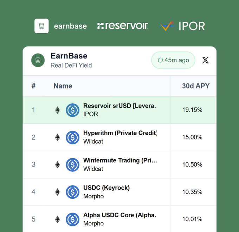Click the 15.00% APY value
Viewport: 239px width, 232px height.
coord(192,137)
